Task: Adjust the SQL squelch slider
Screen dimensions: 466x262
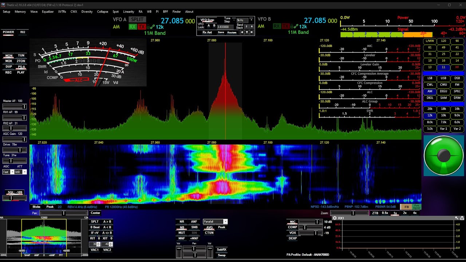Action: coord(15,198)
